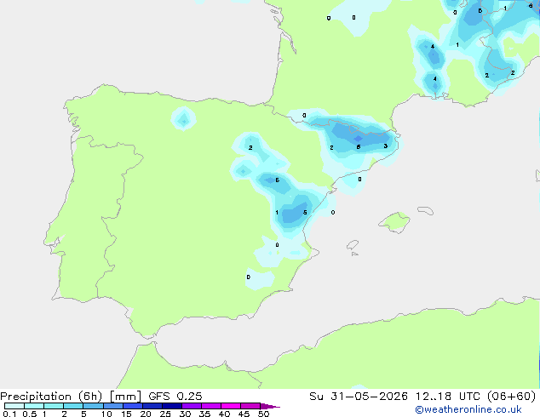
Task: Click the '0.5' legend scale label
Action: (29, 414)
